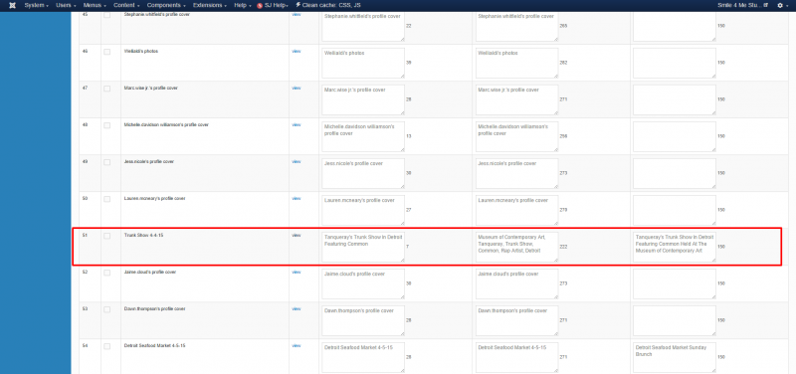This screenshot has height=374, width=796.
Task: Click view link for Jess.nicole's profile cover
Action: (296, 161)
